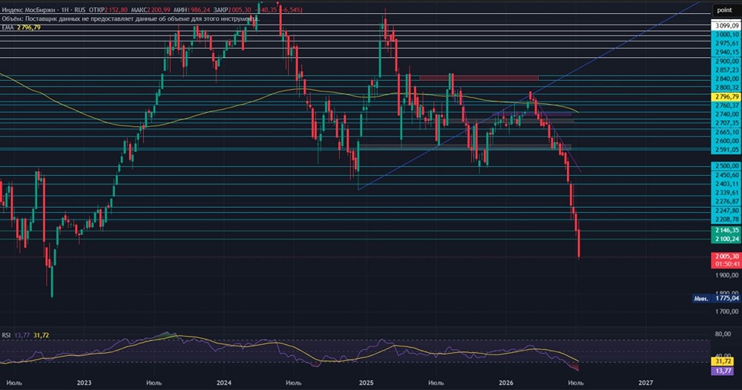
Task: Select the Мин. 1775,04 minimum price marker
Action: coord(717,298)
